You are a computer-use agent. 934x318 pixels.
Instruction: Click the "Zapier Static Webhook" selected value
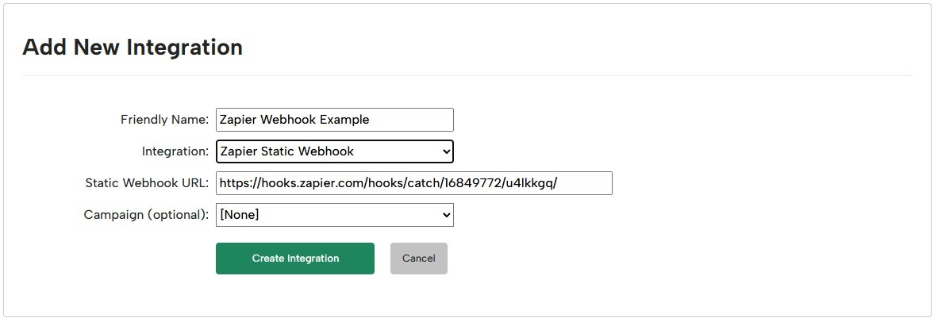[x=286, y=151]
